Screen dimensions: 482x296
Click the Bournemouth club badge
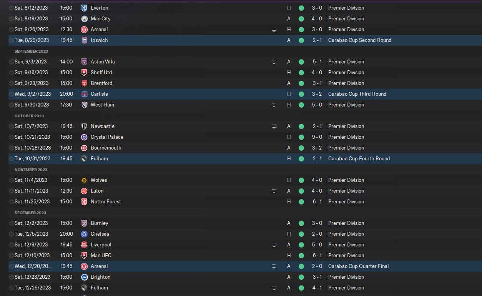tap(84, 148)
